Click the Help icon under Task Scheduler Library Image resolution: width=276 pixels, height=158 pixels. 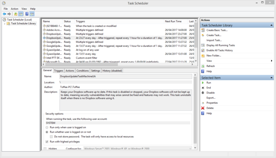(x=203, y=71)
